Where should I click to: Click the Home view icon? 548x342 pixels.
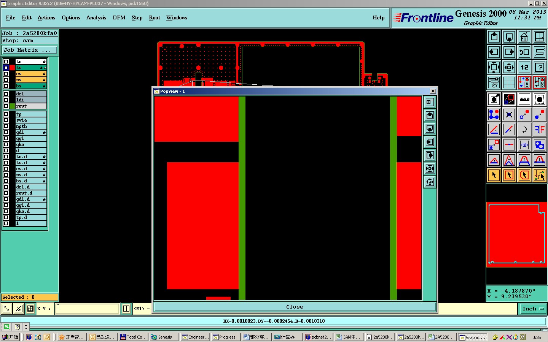click(524, 37)
